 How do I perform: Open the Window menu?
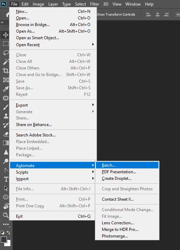coord(133,4)
